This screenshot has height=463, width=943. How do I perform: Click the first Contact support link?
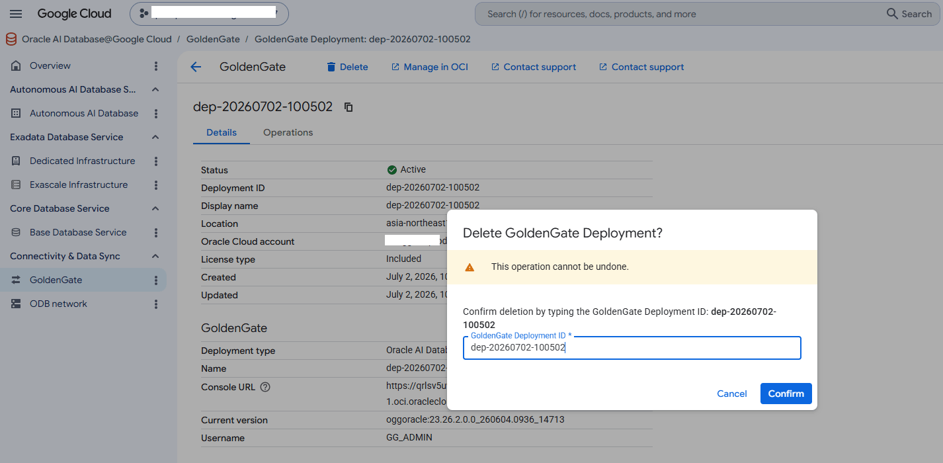[533, 67]
